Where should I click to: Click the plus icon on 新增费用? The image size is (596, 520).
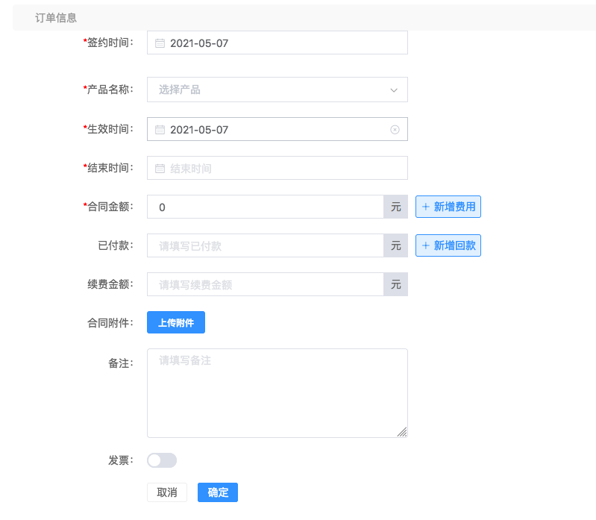[x=426, y=207]
